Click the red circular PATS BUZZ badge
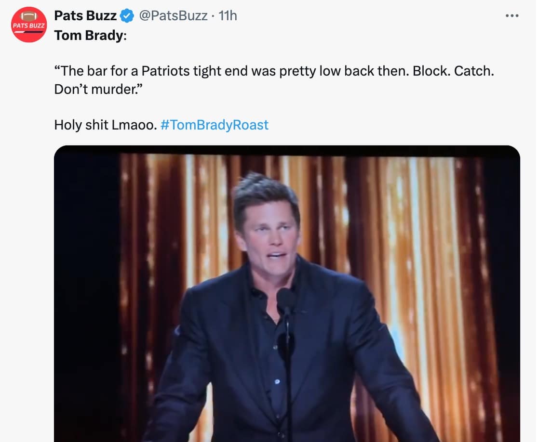This screenshot has height=442, width=538. (x=29, y=25)
